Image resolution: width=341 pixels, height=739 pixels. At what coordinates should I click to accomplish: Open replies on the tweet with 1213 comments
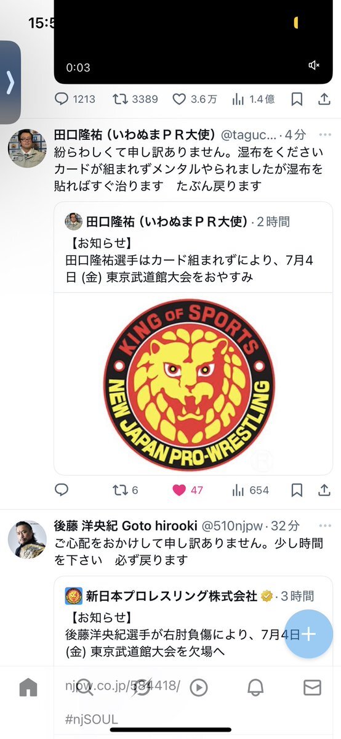[75, 99]
